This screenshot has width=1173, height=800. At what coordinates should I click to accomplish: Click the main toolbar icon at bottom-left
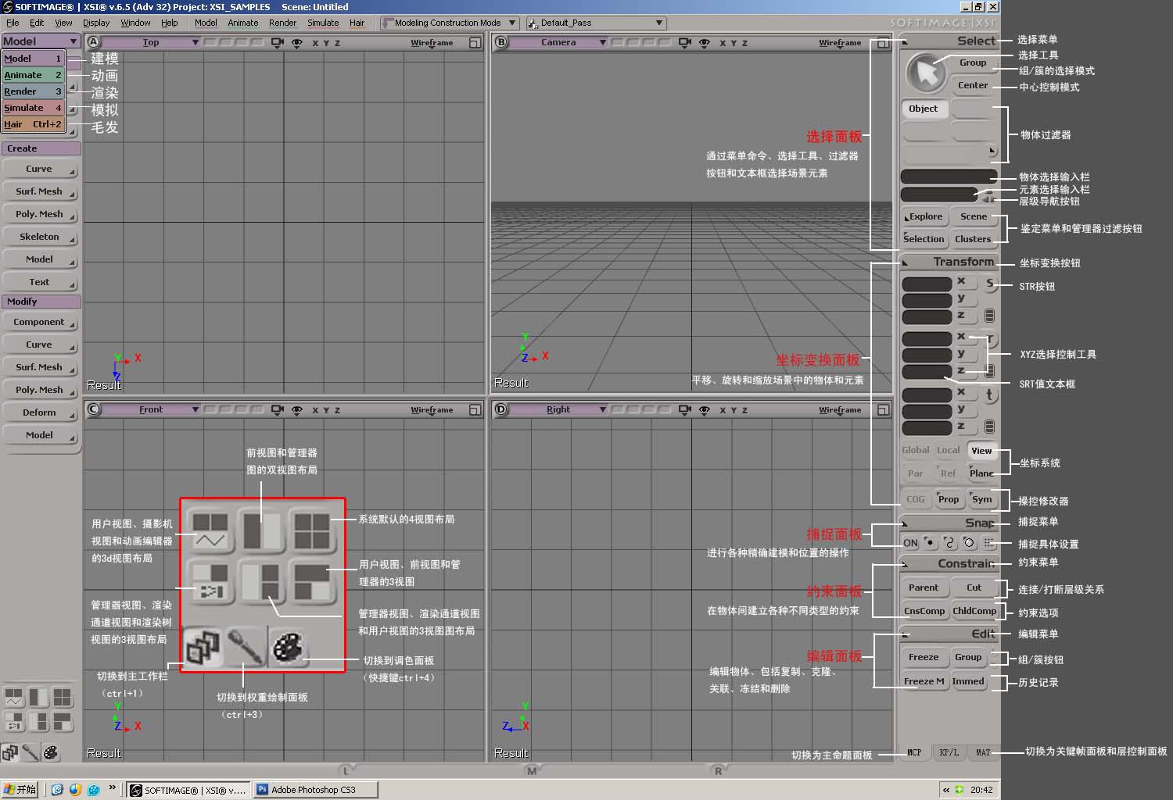click(10, 752)
